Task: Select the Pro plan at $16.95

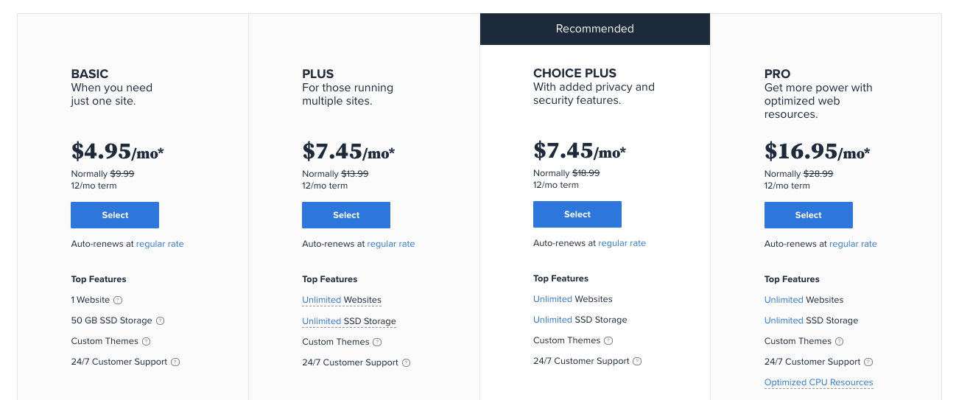Action: (809, 215)
